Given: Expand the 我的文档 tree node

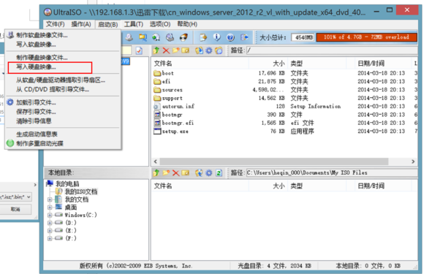Looking at the screenshot, I should [50, 199].
